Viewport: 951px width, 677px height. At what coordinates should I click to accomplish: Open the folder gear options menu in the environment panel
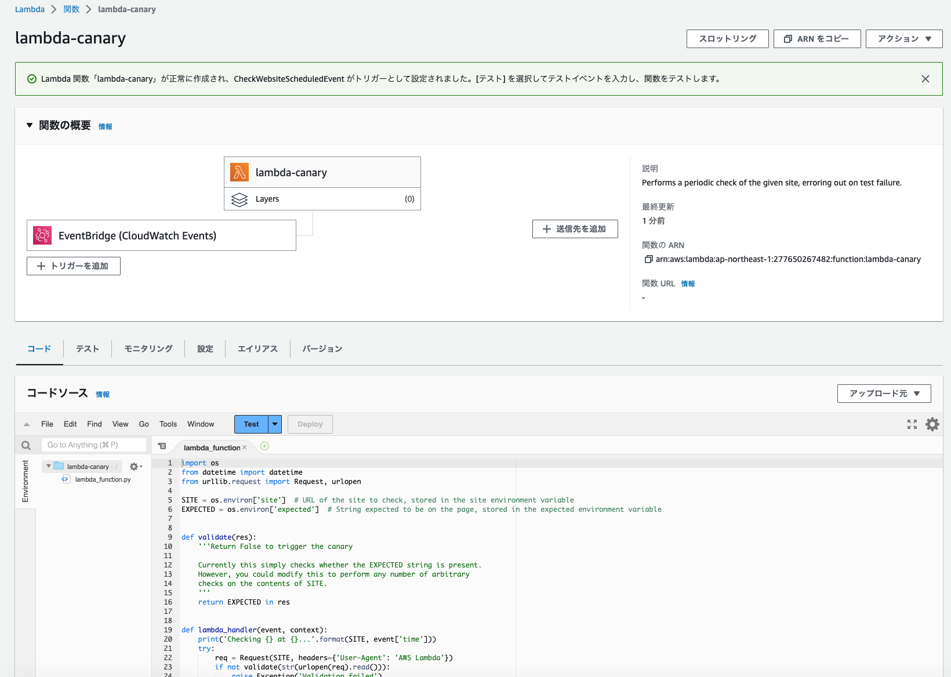click(x=136, y=467)
